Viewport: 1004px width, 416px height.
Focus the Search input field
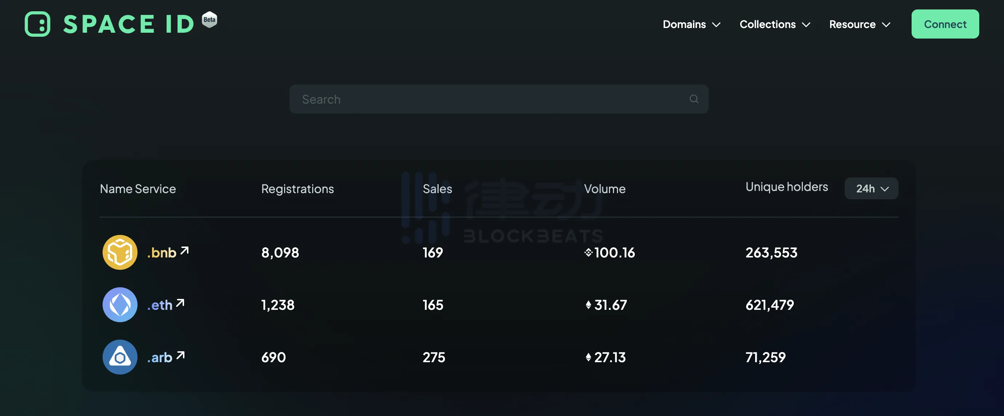point(499,99)
